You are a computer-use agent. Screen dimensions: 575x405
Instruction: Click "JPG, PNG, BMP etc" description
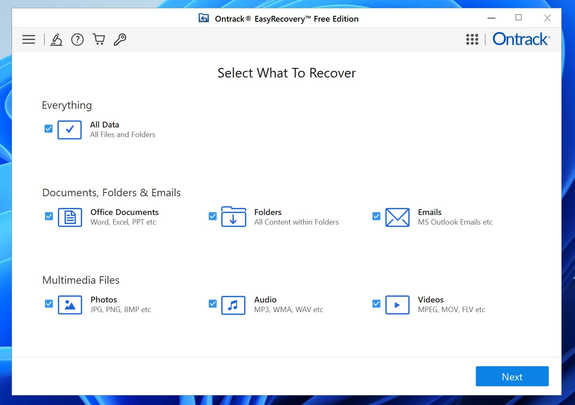[121, 310]
